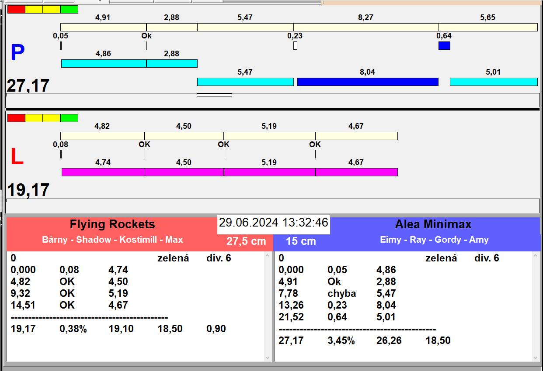543x371 pixels.
Task: Select the cream bar labeled 4,50 in lane L
Action: pos(184,136)
